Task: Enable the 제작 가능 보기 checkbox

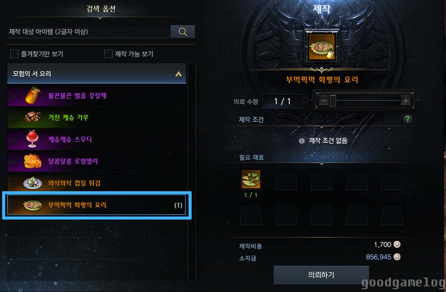Action: tap(108, 54)
